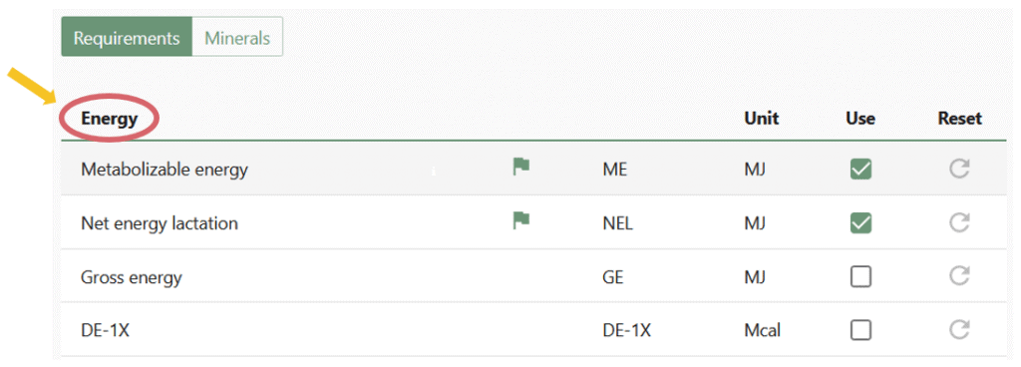The height and width of the screenshot is (367, 1021).
Task: Select the Gross energy row label
Action: point(131,278)
